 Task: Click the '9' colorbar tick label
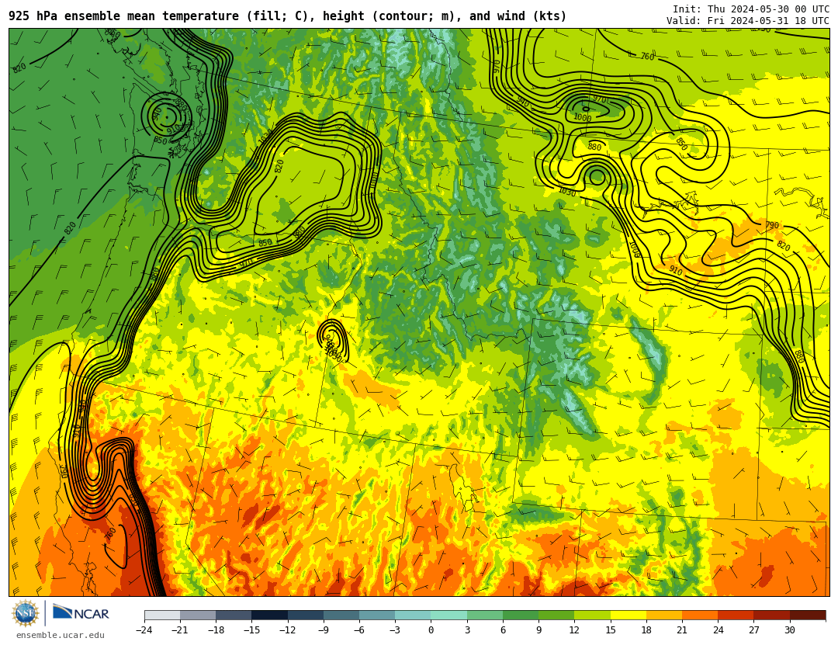538,630
